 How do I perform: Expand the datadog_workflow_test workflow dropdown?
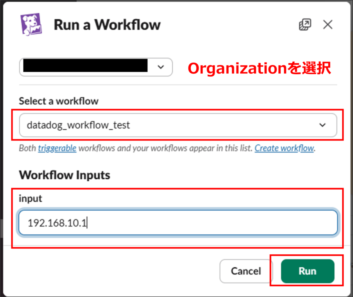178,125
